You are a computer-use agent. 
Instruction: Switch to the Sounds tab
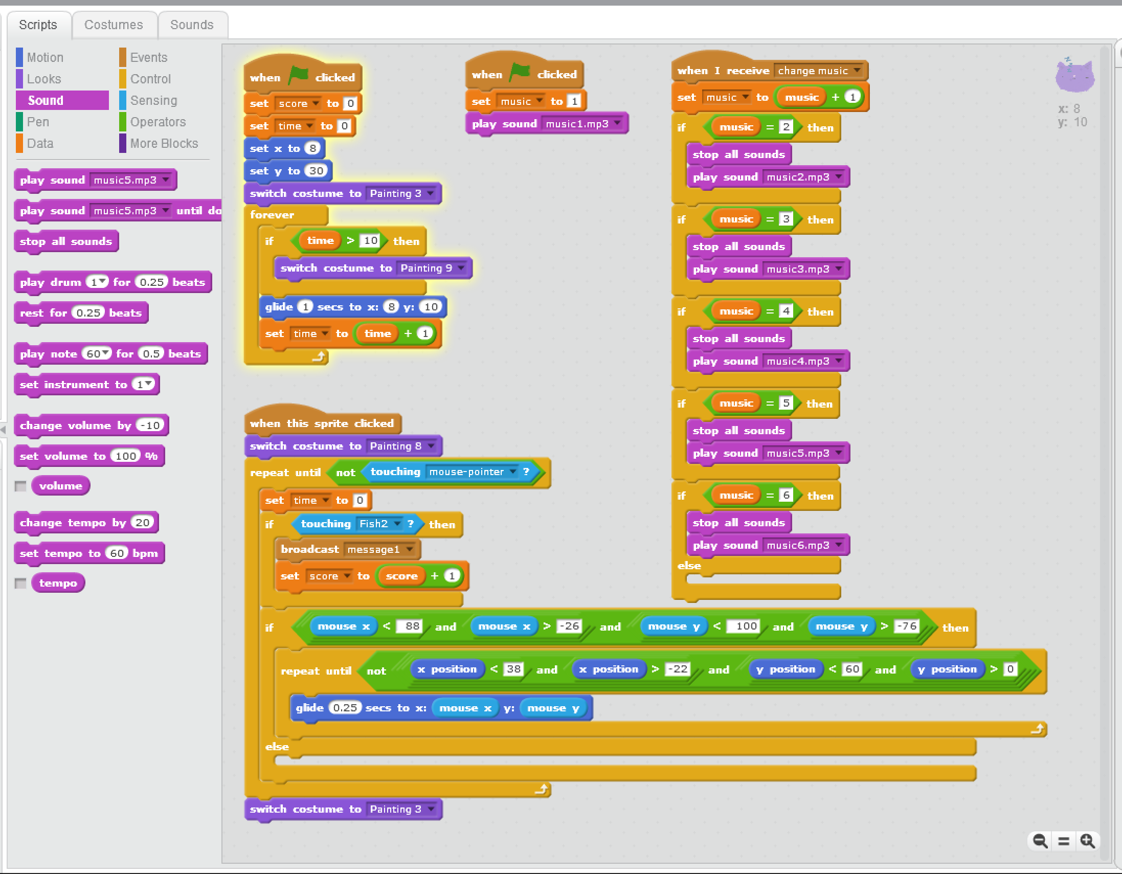[x=192, y=25]
